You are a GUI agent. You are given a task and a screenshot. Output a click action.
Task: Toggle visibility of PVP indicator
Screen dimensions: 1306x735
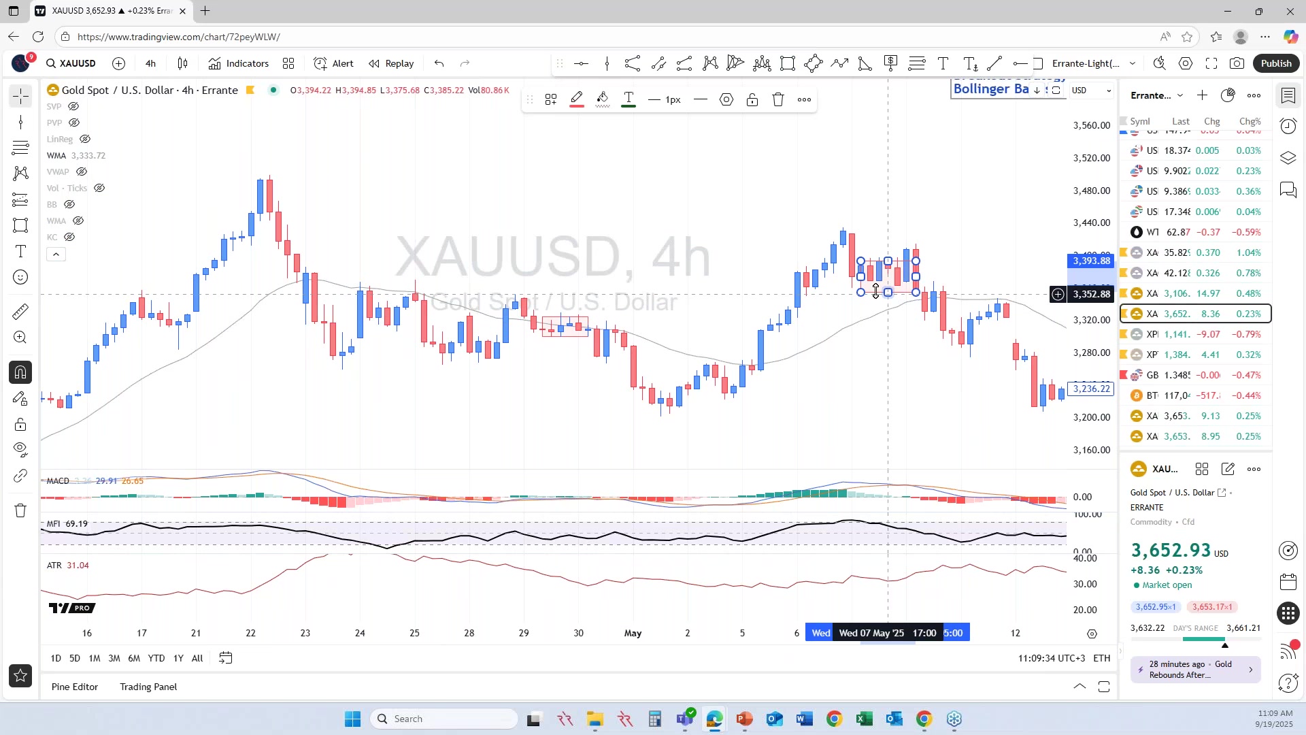coord(74,122)
